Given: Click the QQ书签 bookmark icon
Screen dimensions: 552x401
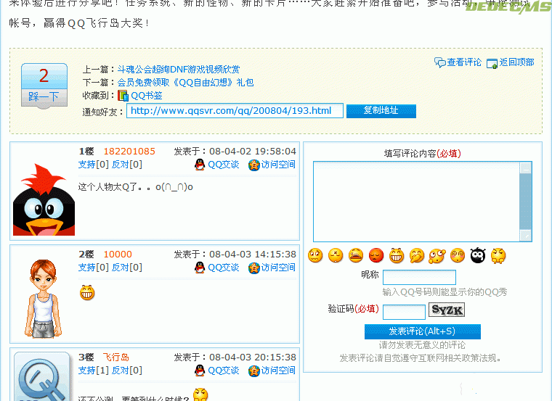Looking at the screenshot, I should click(x=123, y=96).
